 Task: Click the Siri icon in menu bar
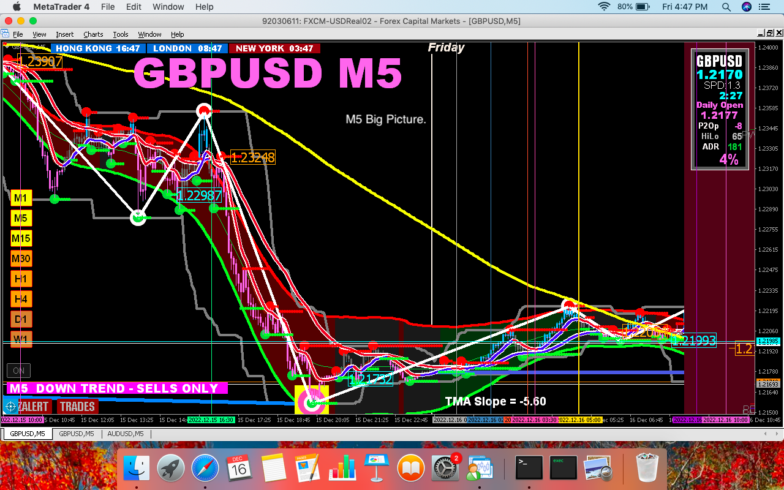point(747,7)
